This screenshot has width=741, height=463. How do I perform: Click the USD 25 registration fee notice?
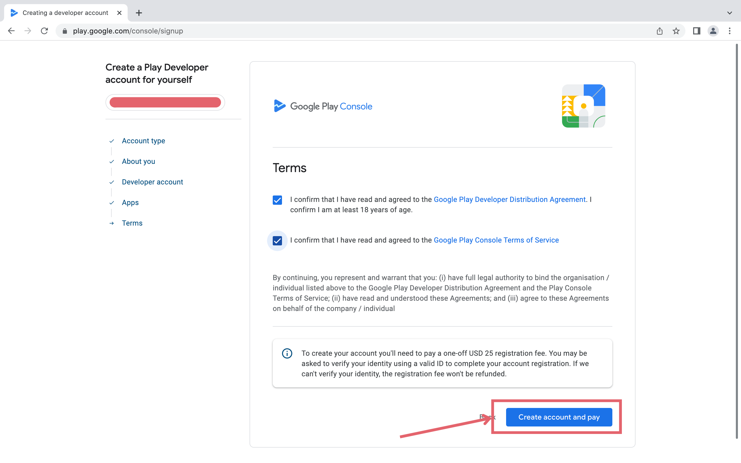pos(443,363)
